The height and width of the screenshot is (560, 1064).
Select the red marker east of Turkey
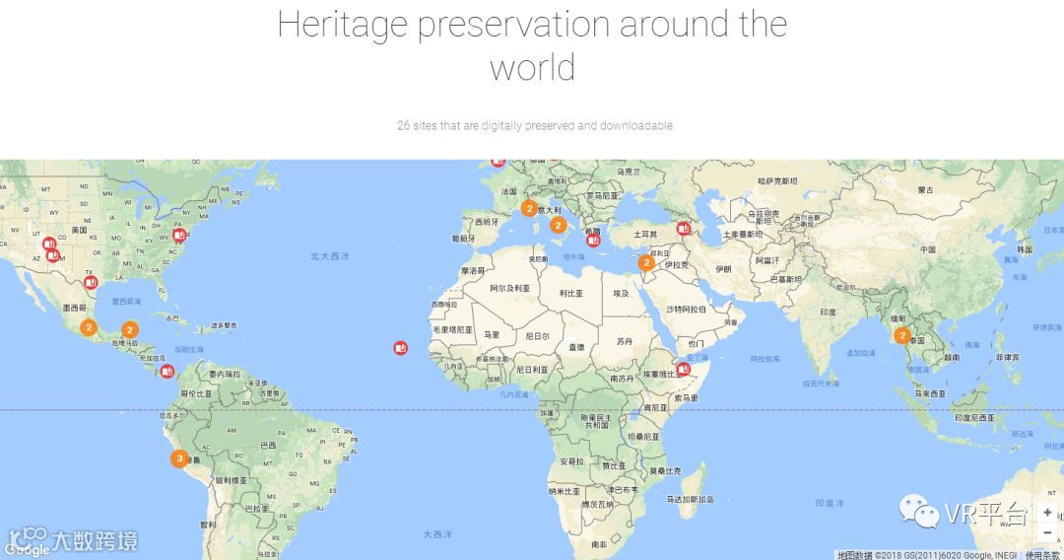click(684, 229)
